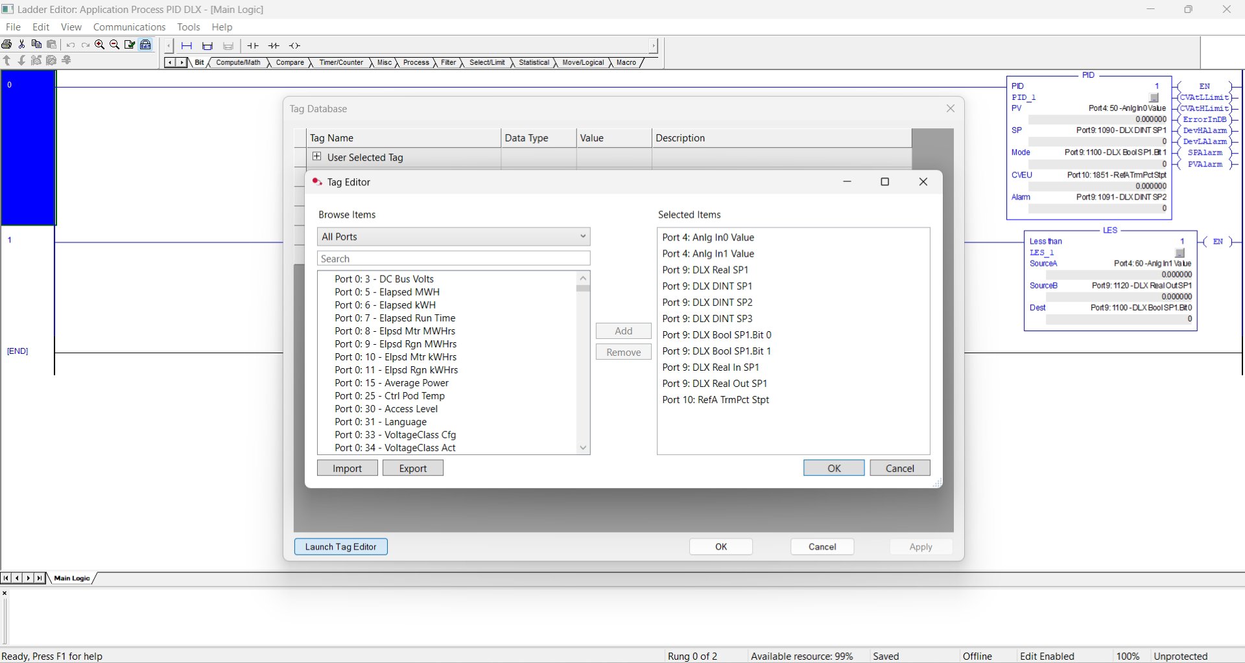The image size is (1245, 663).
Task: Click the Tag Name column header
Action: tap(403, 137)
